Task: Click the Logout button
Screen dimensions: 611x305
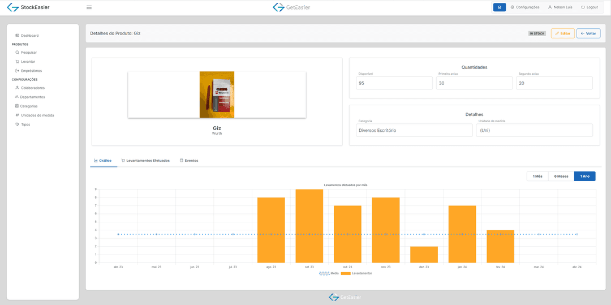Action: point(589,7)
